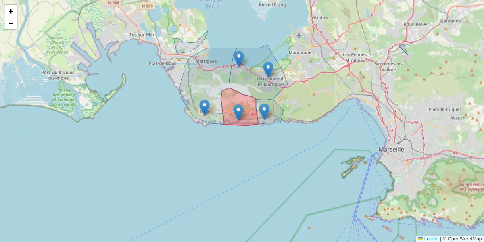484x242 pixels.
Task: Click the N 569 road shield
Action: [148, 6]
